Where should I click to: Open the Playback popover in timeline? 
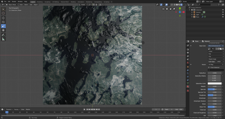coord(10,109)
